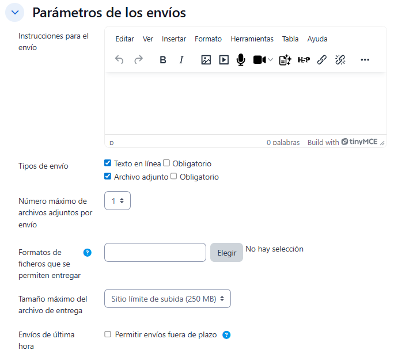Image resolution: width=394 pixels, height=354 pixels.
Task: Open the Insertar menu in the editor
Action: 174,39
